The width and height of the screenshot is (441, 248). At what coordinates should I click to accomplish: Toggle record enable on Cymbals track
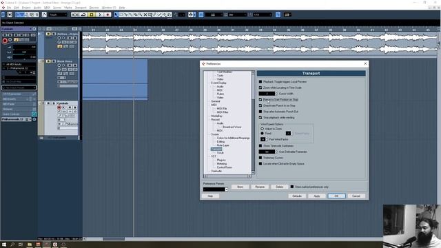tap(59, 107)
